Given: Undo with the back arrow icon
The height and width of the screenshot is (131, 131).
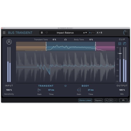Looking at the screenshot, I should coord(107,100).
